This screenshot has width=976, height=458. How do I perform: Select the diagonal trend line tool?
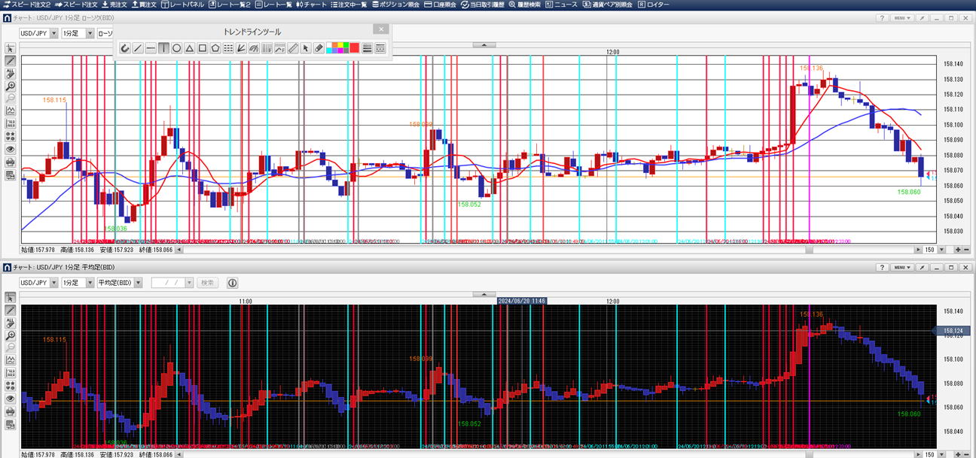pyautogui.click(x=138, y=48)
